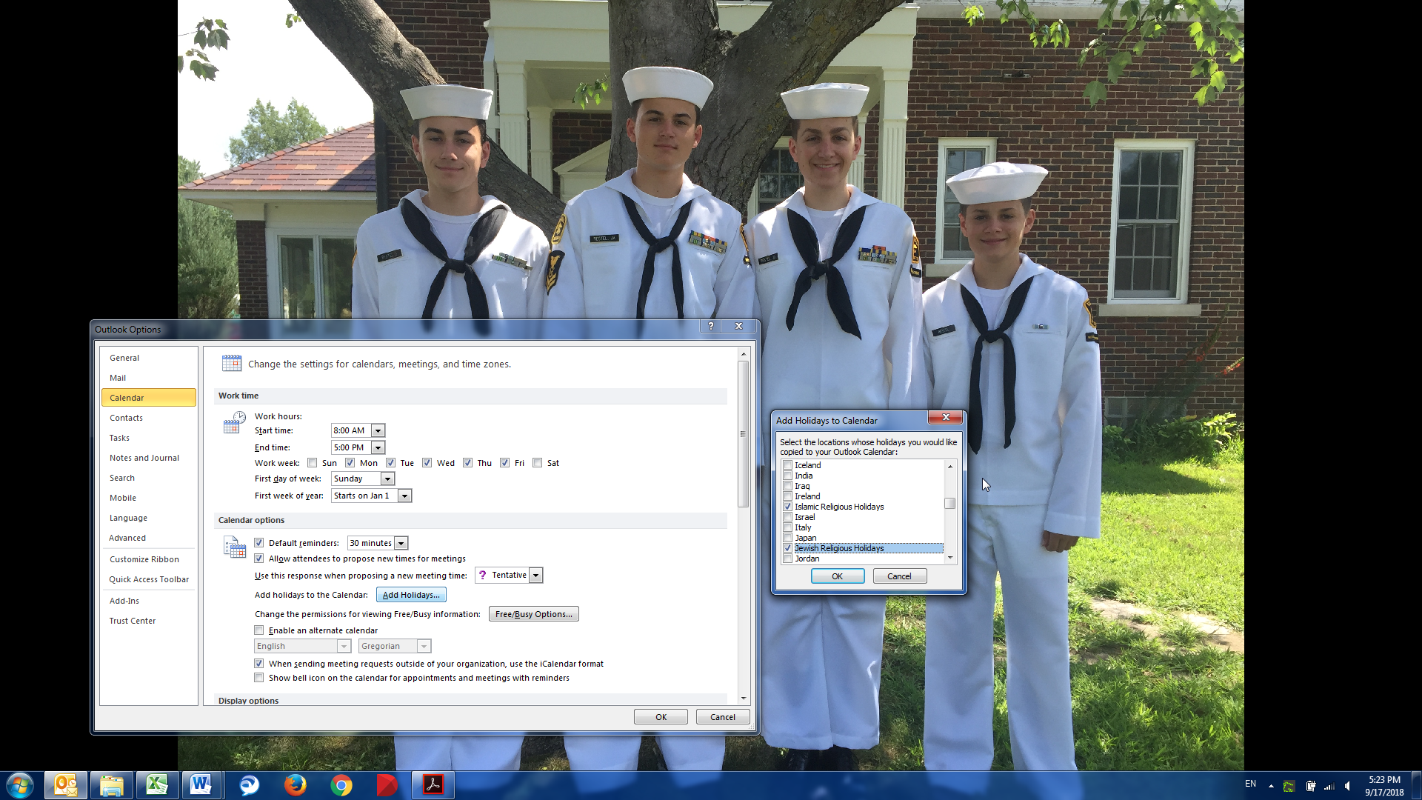Open Outlook from the taskbar
The height and width of the screenshot is (800, 1422).
pyautogui.click(x=66, y=784)
